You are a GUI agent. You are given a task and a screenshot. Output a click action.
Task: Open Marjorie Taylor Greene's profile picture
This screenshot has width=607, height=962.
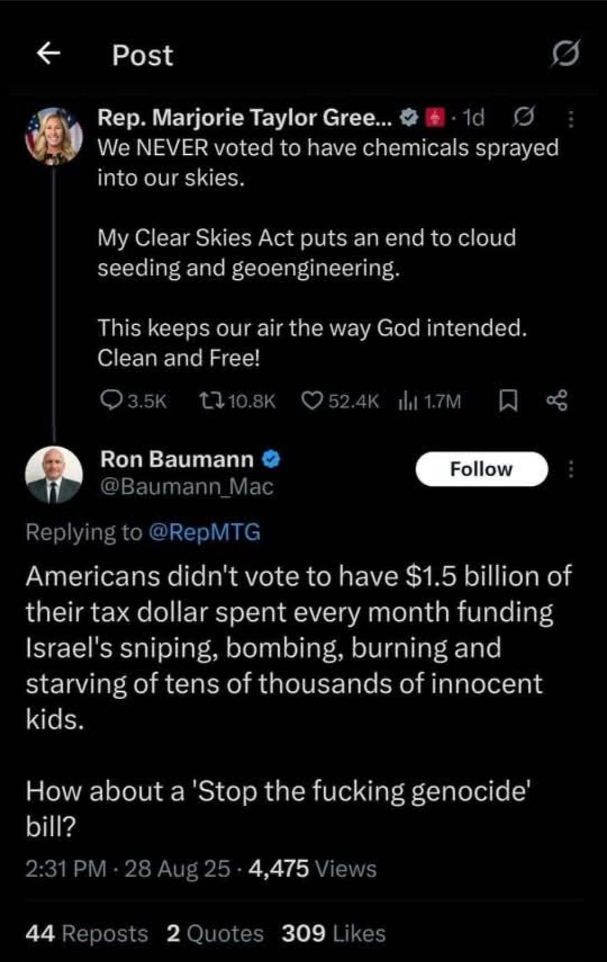click(54, 136)
